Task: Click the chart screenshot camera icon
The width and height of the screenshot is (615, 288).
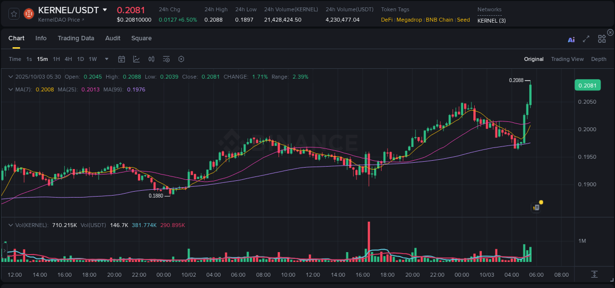Action: click(x=535, y=208)
